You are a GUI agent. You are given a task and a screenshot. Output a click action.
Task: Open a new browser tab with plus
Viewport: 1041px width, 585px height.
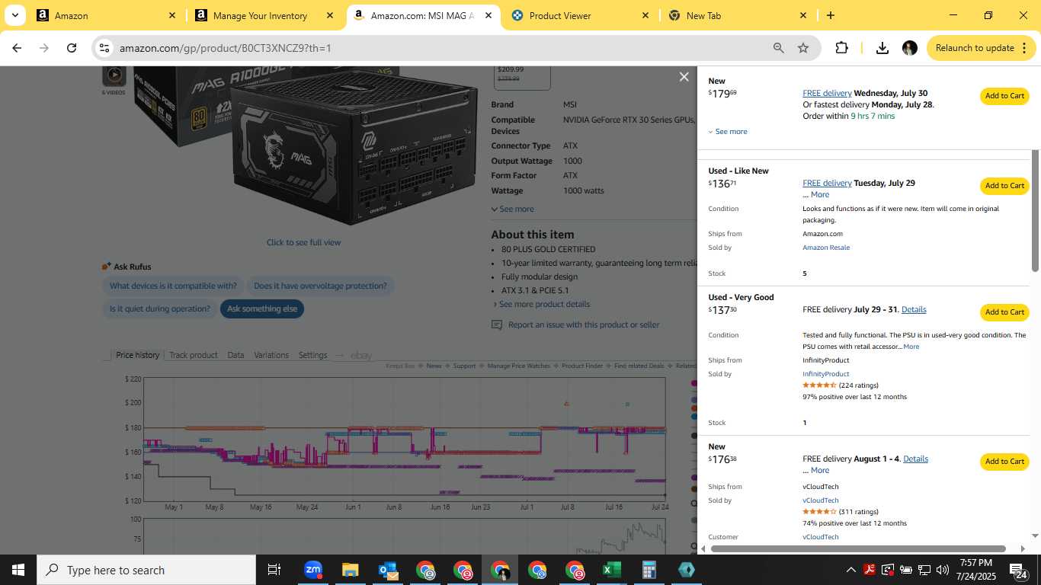pyautogui.click(x=831, y=15)
